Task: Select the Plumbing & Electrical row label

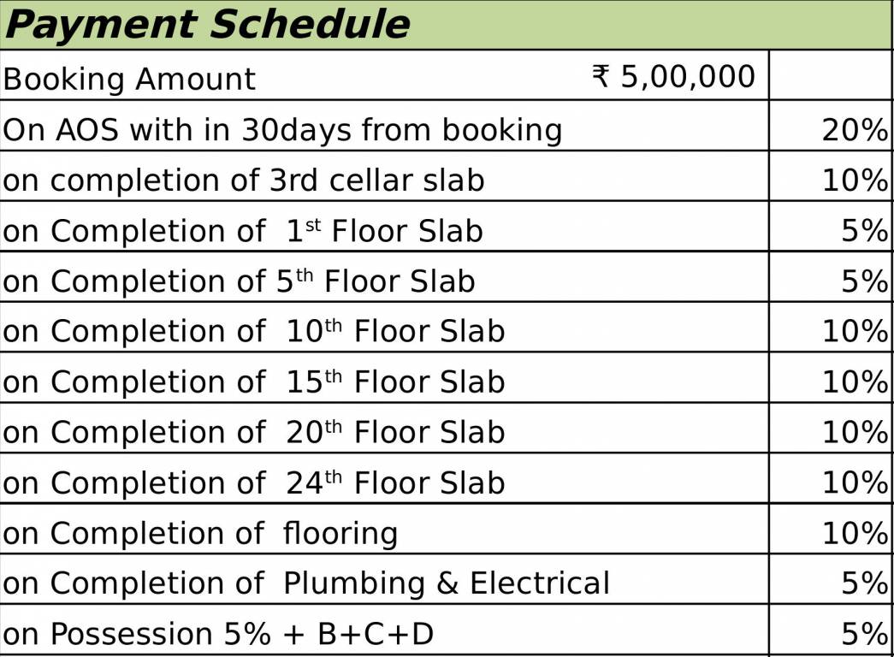Action: tap(306, 583)
